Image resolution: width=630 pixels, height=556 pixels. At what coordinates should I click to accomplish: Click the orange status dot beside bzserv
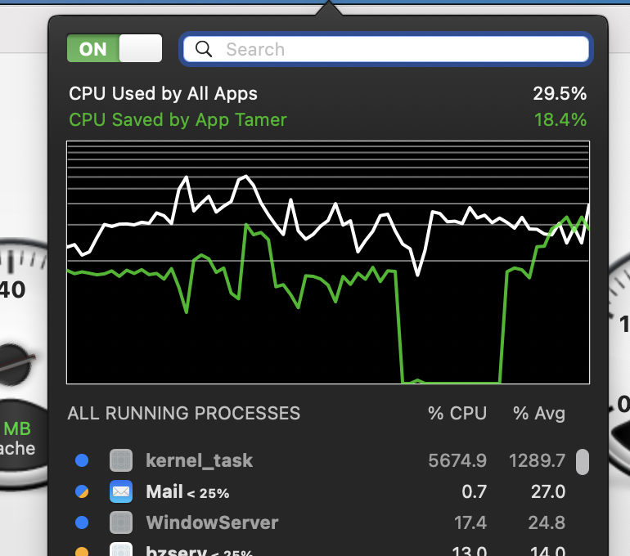pos(82,552)
